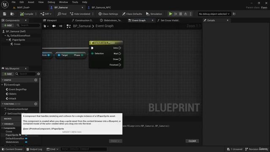Close the Details panel tab
This screenshot has height=152, width=270.
pyautogui.click(x=228, y=21)
